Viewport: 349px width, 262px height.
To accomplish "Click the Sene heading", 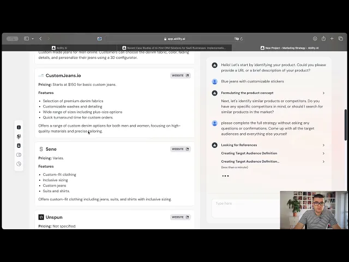I will [51, 149].
